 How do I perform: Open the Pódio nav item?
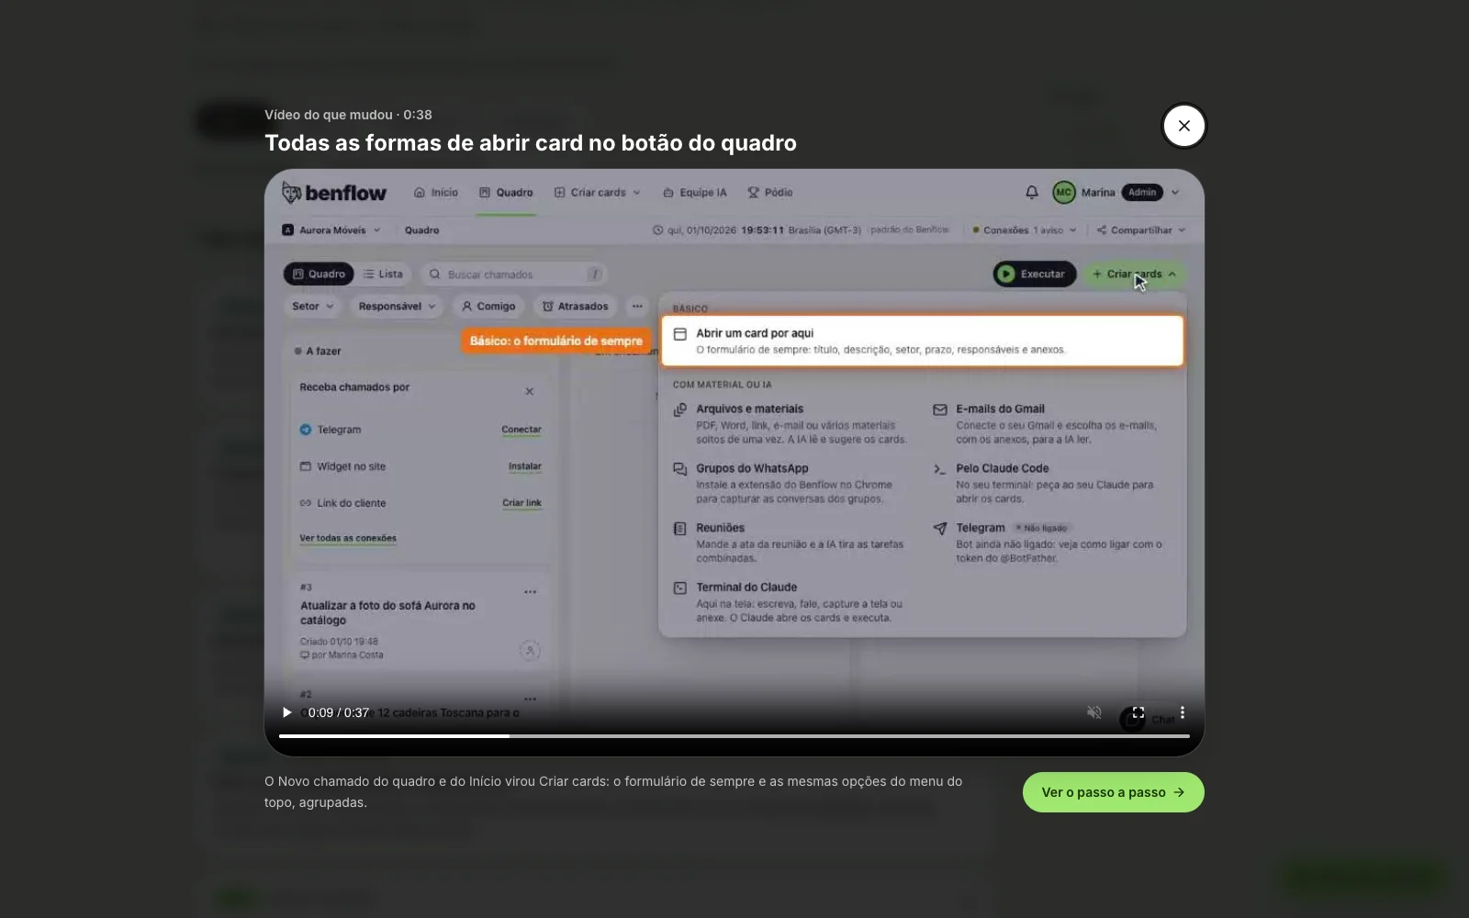coord(769,193)
